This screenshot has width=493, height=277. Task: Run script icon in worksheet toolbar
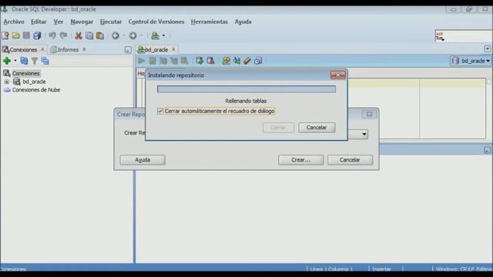pos(153,61)
